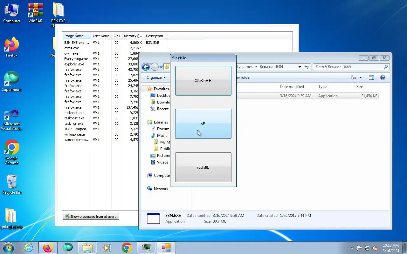The image size is (407, 254).
Task: Launch Internet Explorer from the taskbar
Action: point(29,248)
